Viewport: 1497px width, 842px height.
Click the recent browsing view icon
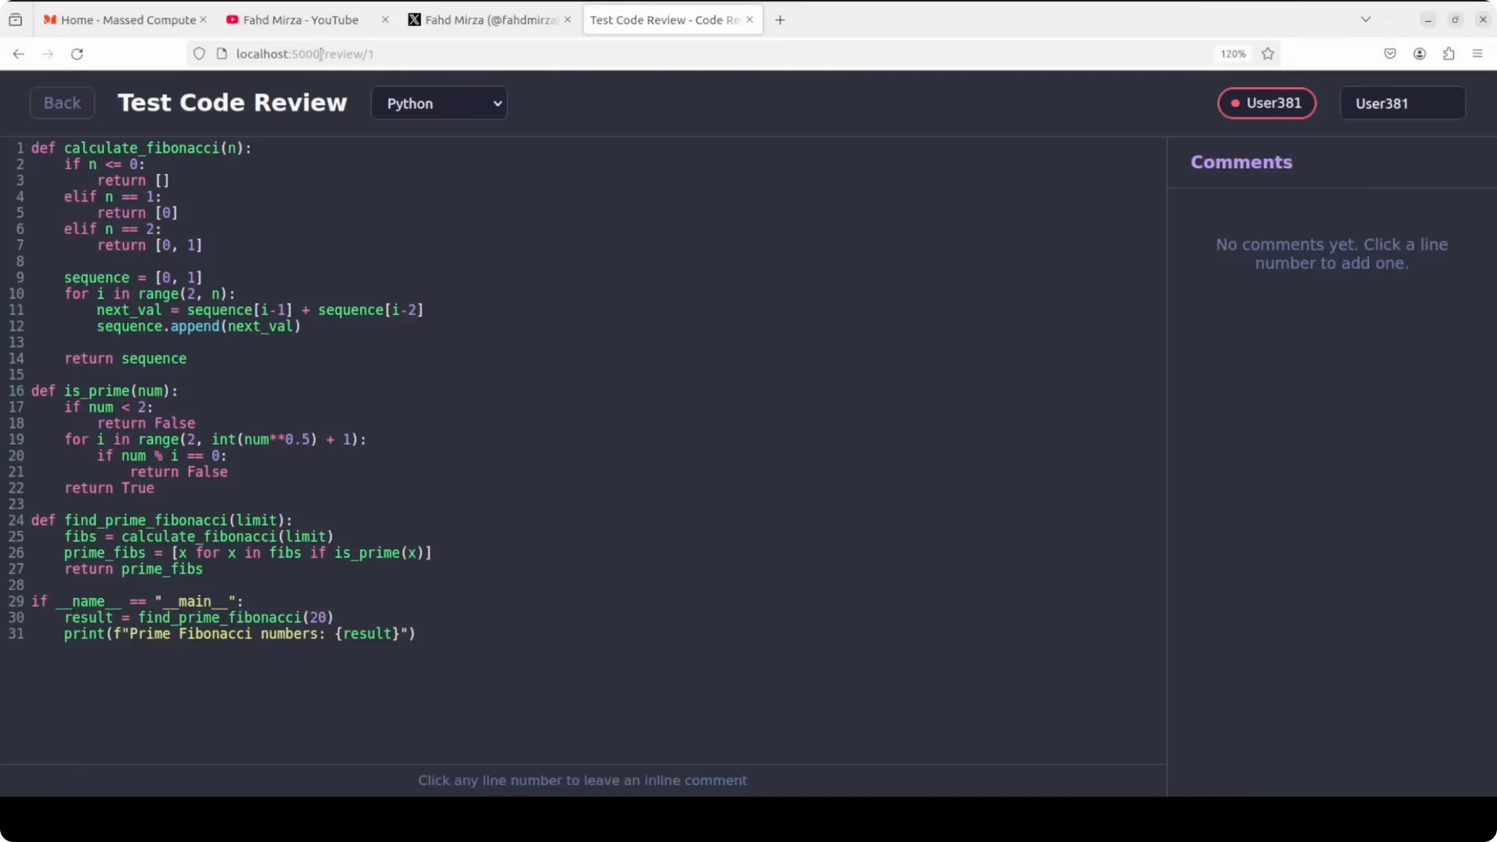(16, 20)
